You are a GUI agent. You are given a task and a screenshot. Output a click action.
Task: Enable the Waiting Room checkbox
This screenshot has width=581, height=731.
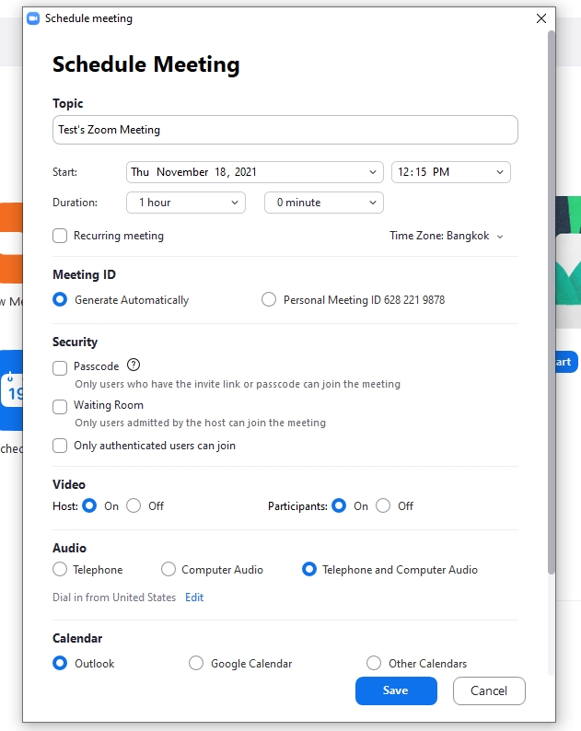pyautogui.click(x=60, y=406)
